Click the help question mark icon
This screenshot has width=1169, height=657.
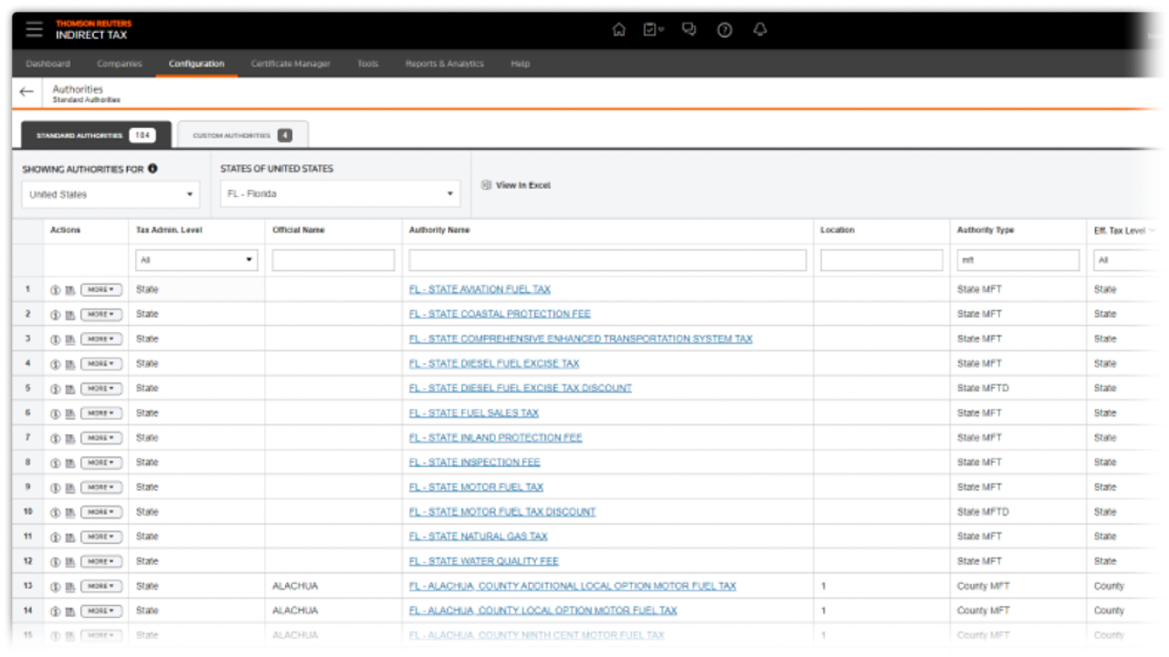[724, 30]
